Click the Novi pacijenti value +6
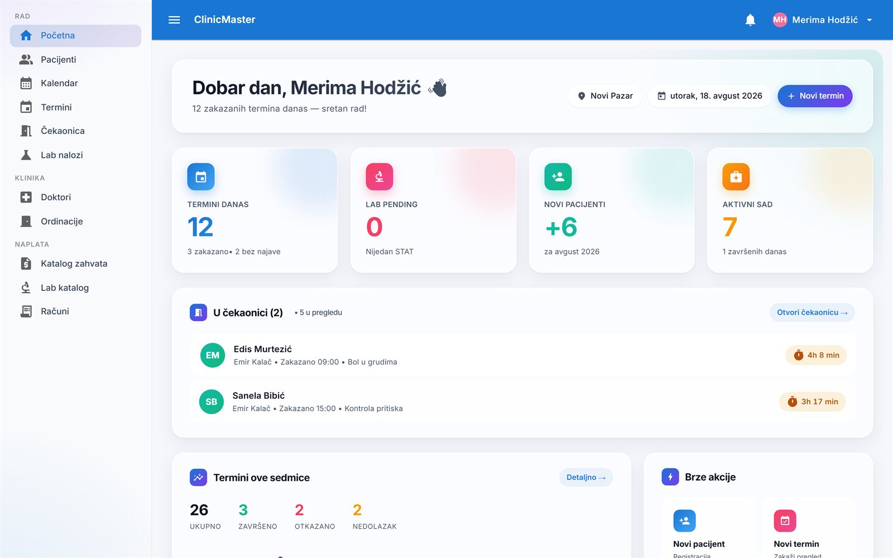893x558 pixels. 561,227
